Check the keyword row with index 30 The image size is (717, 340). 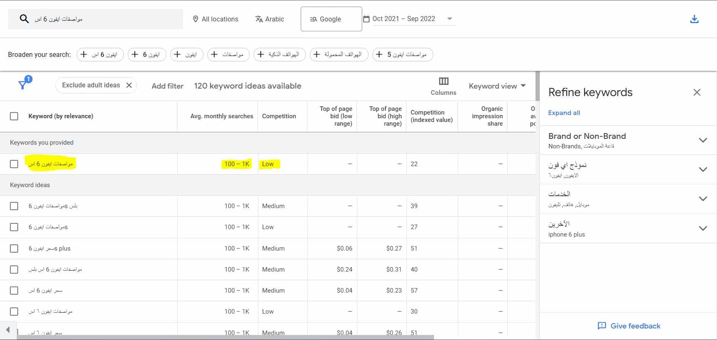coord(14,312)
